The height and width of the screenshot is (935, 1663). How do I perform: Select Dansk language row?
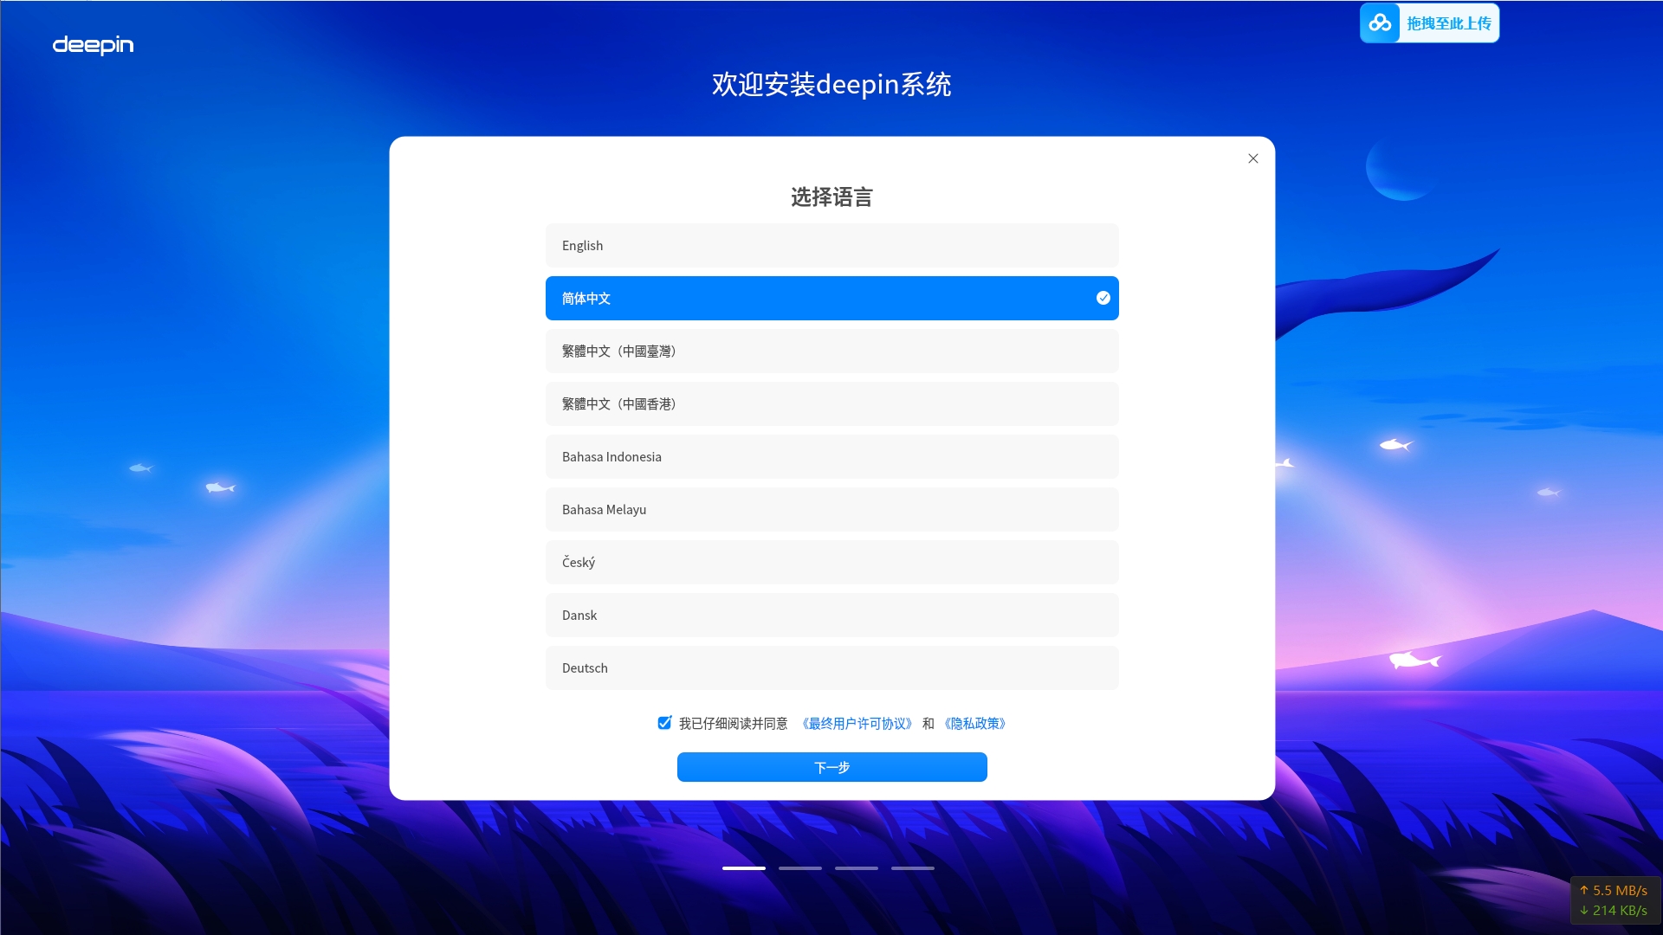(831, 615)
